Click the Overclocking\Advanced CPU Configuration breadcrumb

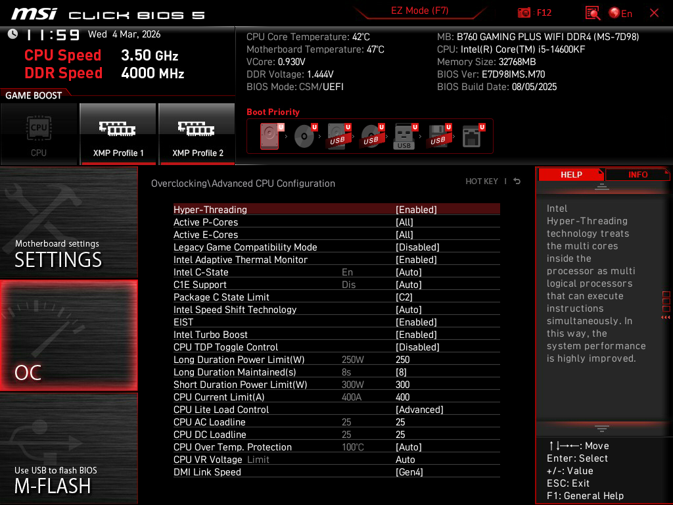(x=243, y=183)
